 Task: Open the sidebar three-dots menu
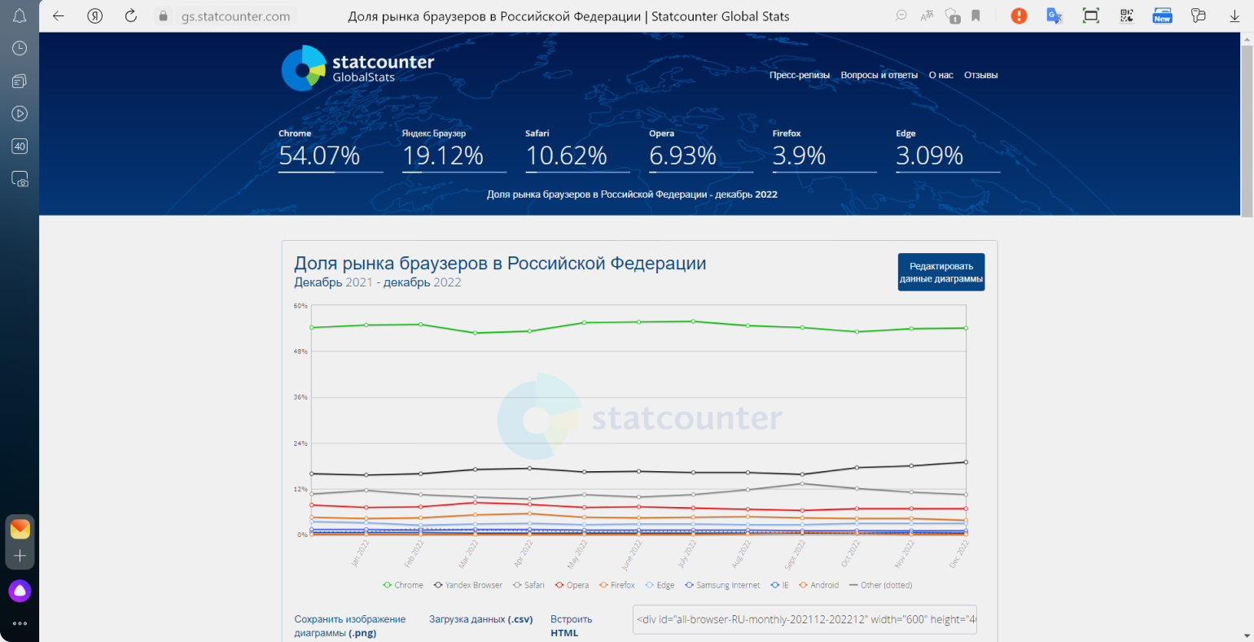pyautogui.click(x=20, y=624)
